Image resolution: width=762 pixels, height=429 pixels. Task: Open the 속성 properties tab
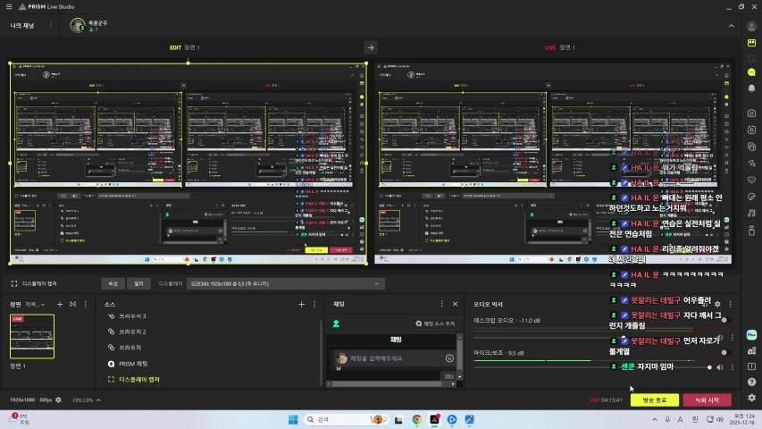point(113,283)
